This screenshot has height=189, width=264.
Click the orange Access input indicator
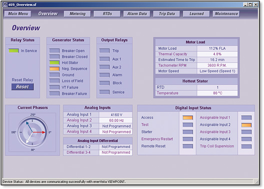coord(188,118)
